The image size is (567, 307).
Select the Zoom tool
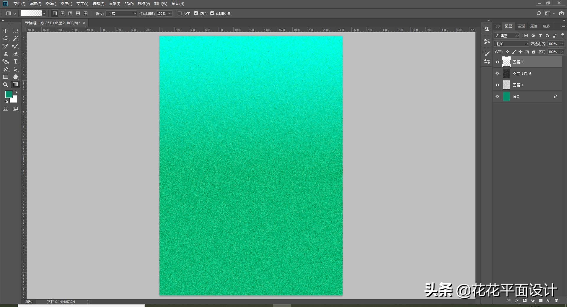click(x=6, y=85)
